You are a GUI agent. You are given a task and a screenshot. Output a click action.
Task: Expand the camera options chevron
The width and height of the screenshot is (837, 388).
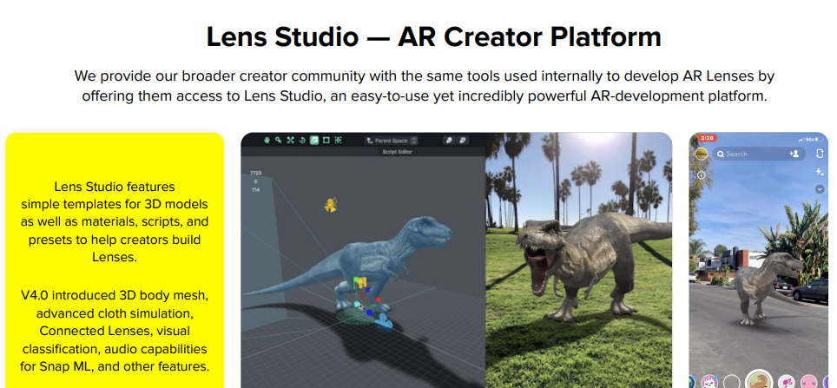click(x=820, y=189)
